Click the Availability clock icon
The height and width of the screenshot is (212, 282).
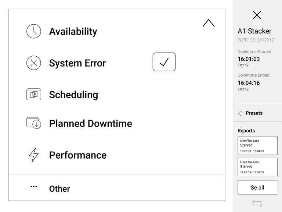(x=33, y=32)
